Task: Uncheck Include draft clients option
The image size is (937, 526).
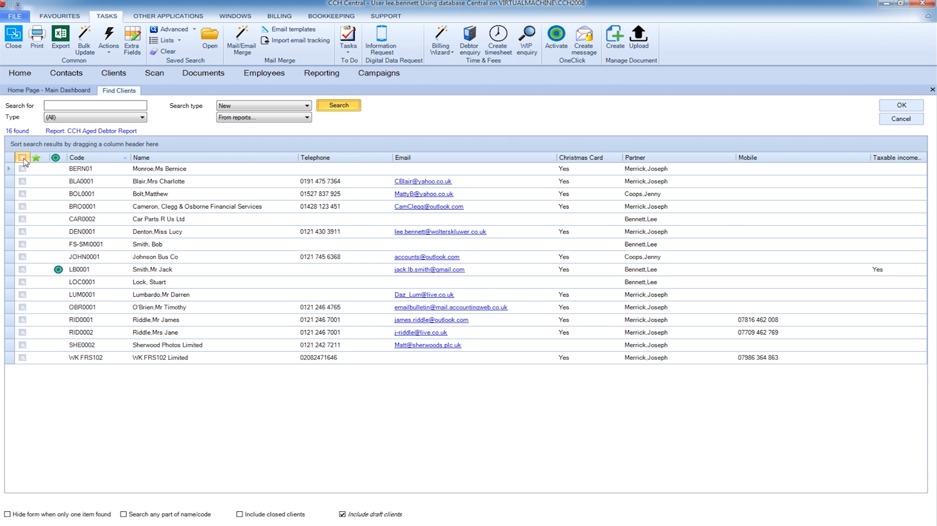Action: [342, 514]
